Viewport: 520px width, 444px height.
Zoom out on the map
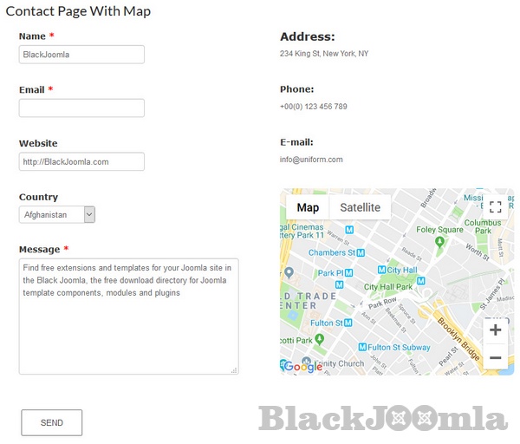[x=495, y=357]
